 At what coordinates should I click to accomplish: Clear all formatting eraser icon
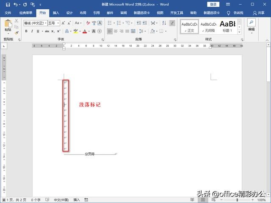click(88, 23)
